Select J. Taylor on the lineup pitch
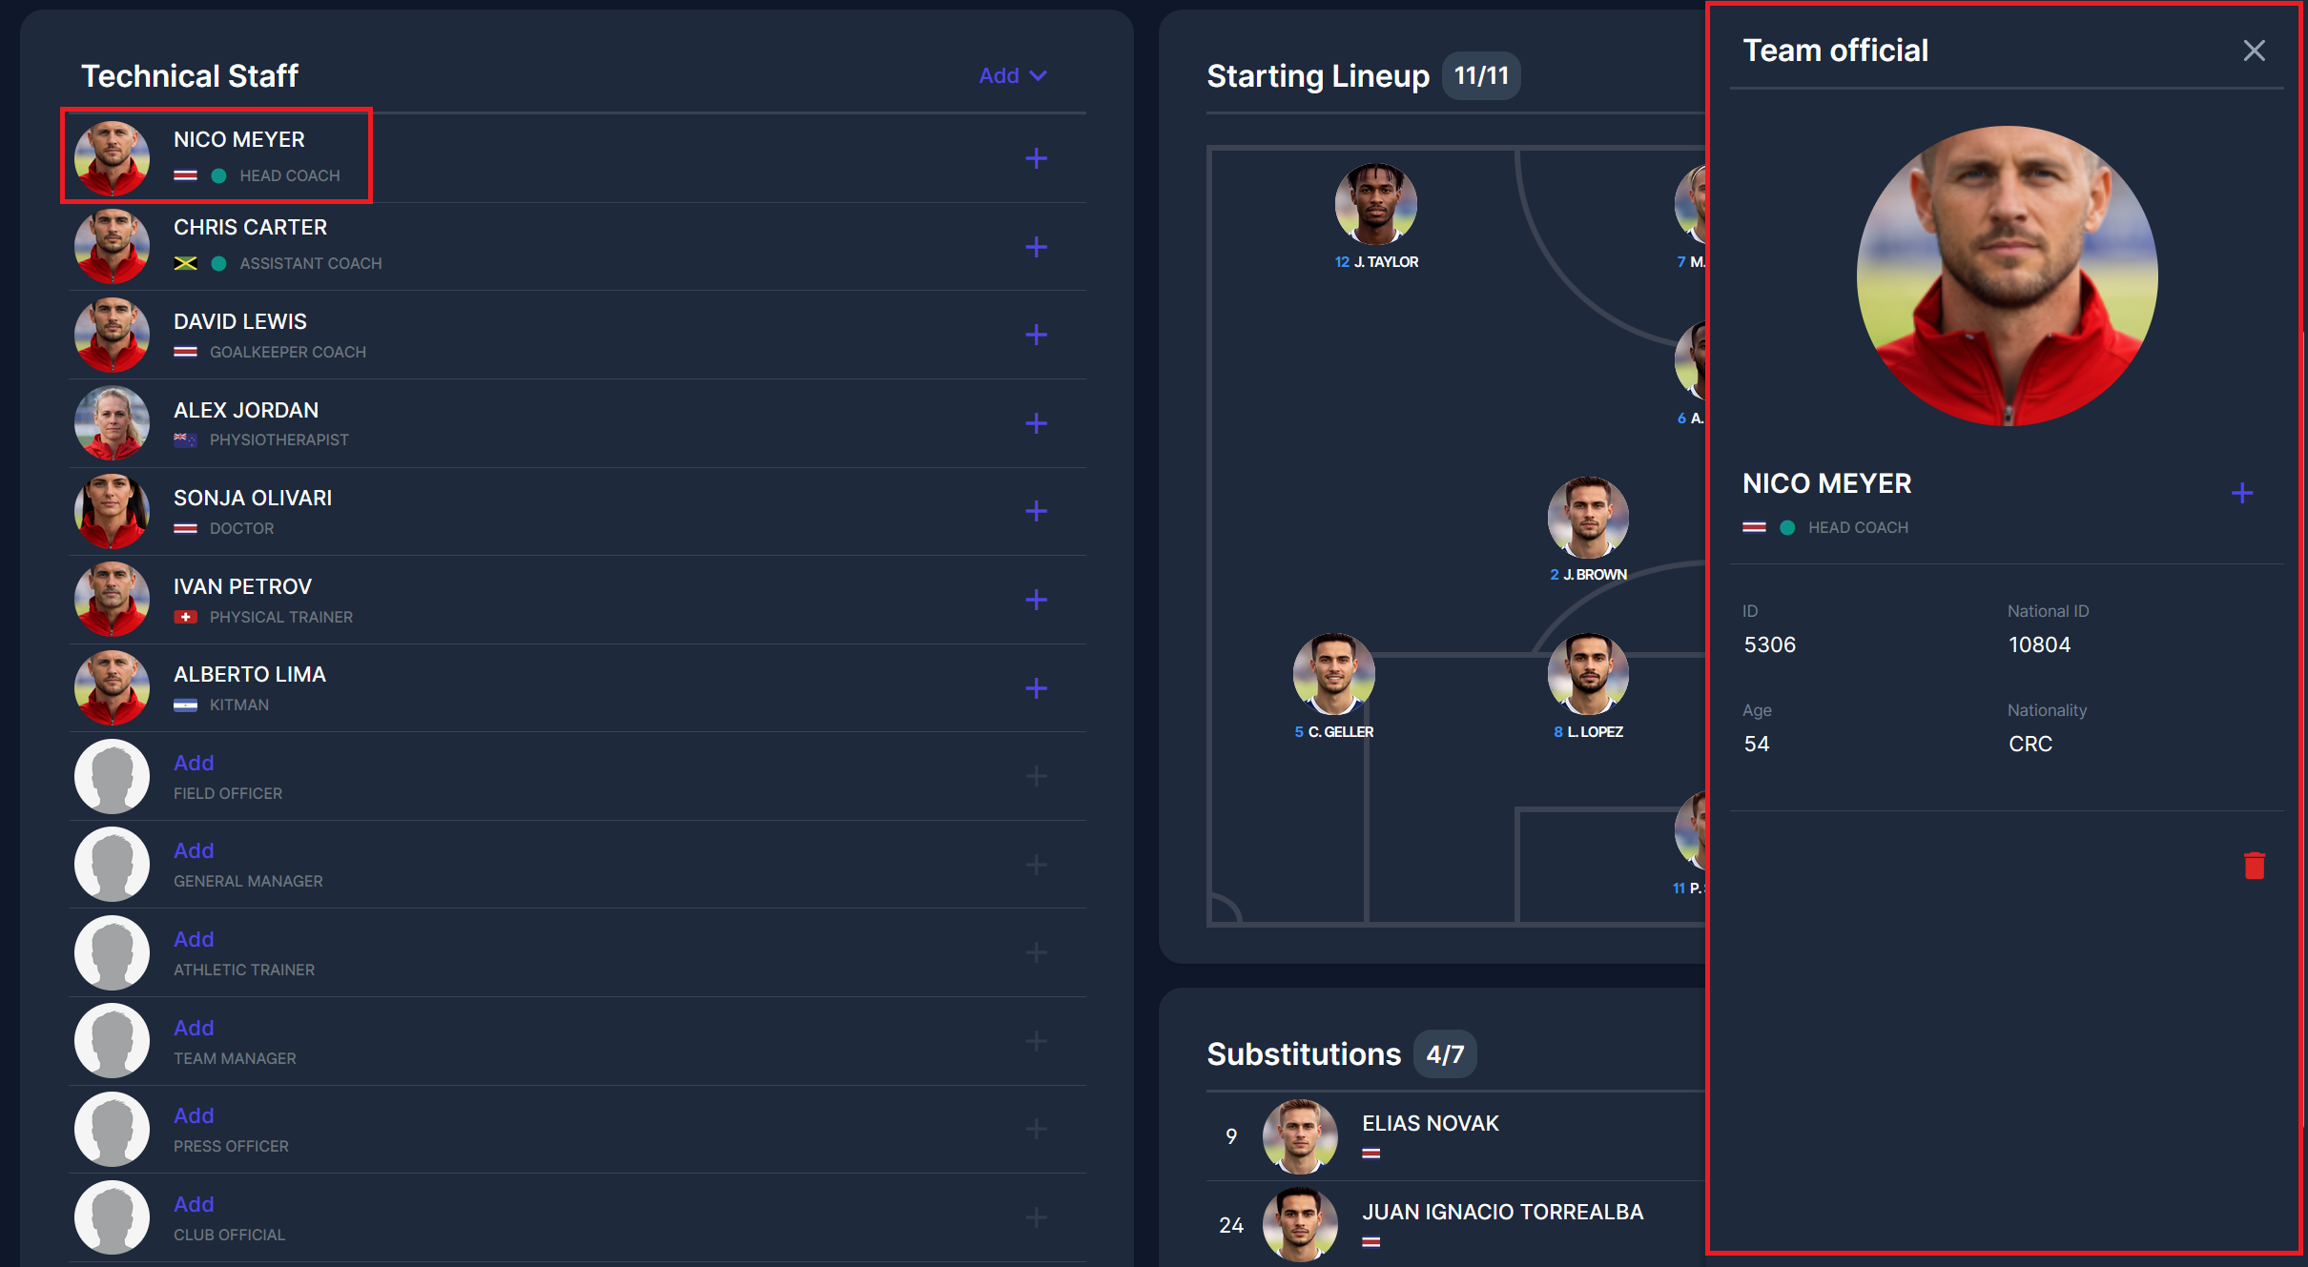Viewport: 2308px width, 1267px height. (1375, 205)
